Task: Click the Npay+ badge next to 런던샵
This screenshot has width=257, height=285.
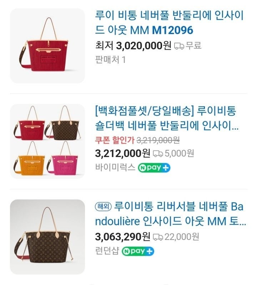Action: click(138, 251)
